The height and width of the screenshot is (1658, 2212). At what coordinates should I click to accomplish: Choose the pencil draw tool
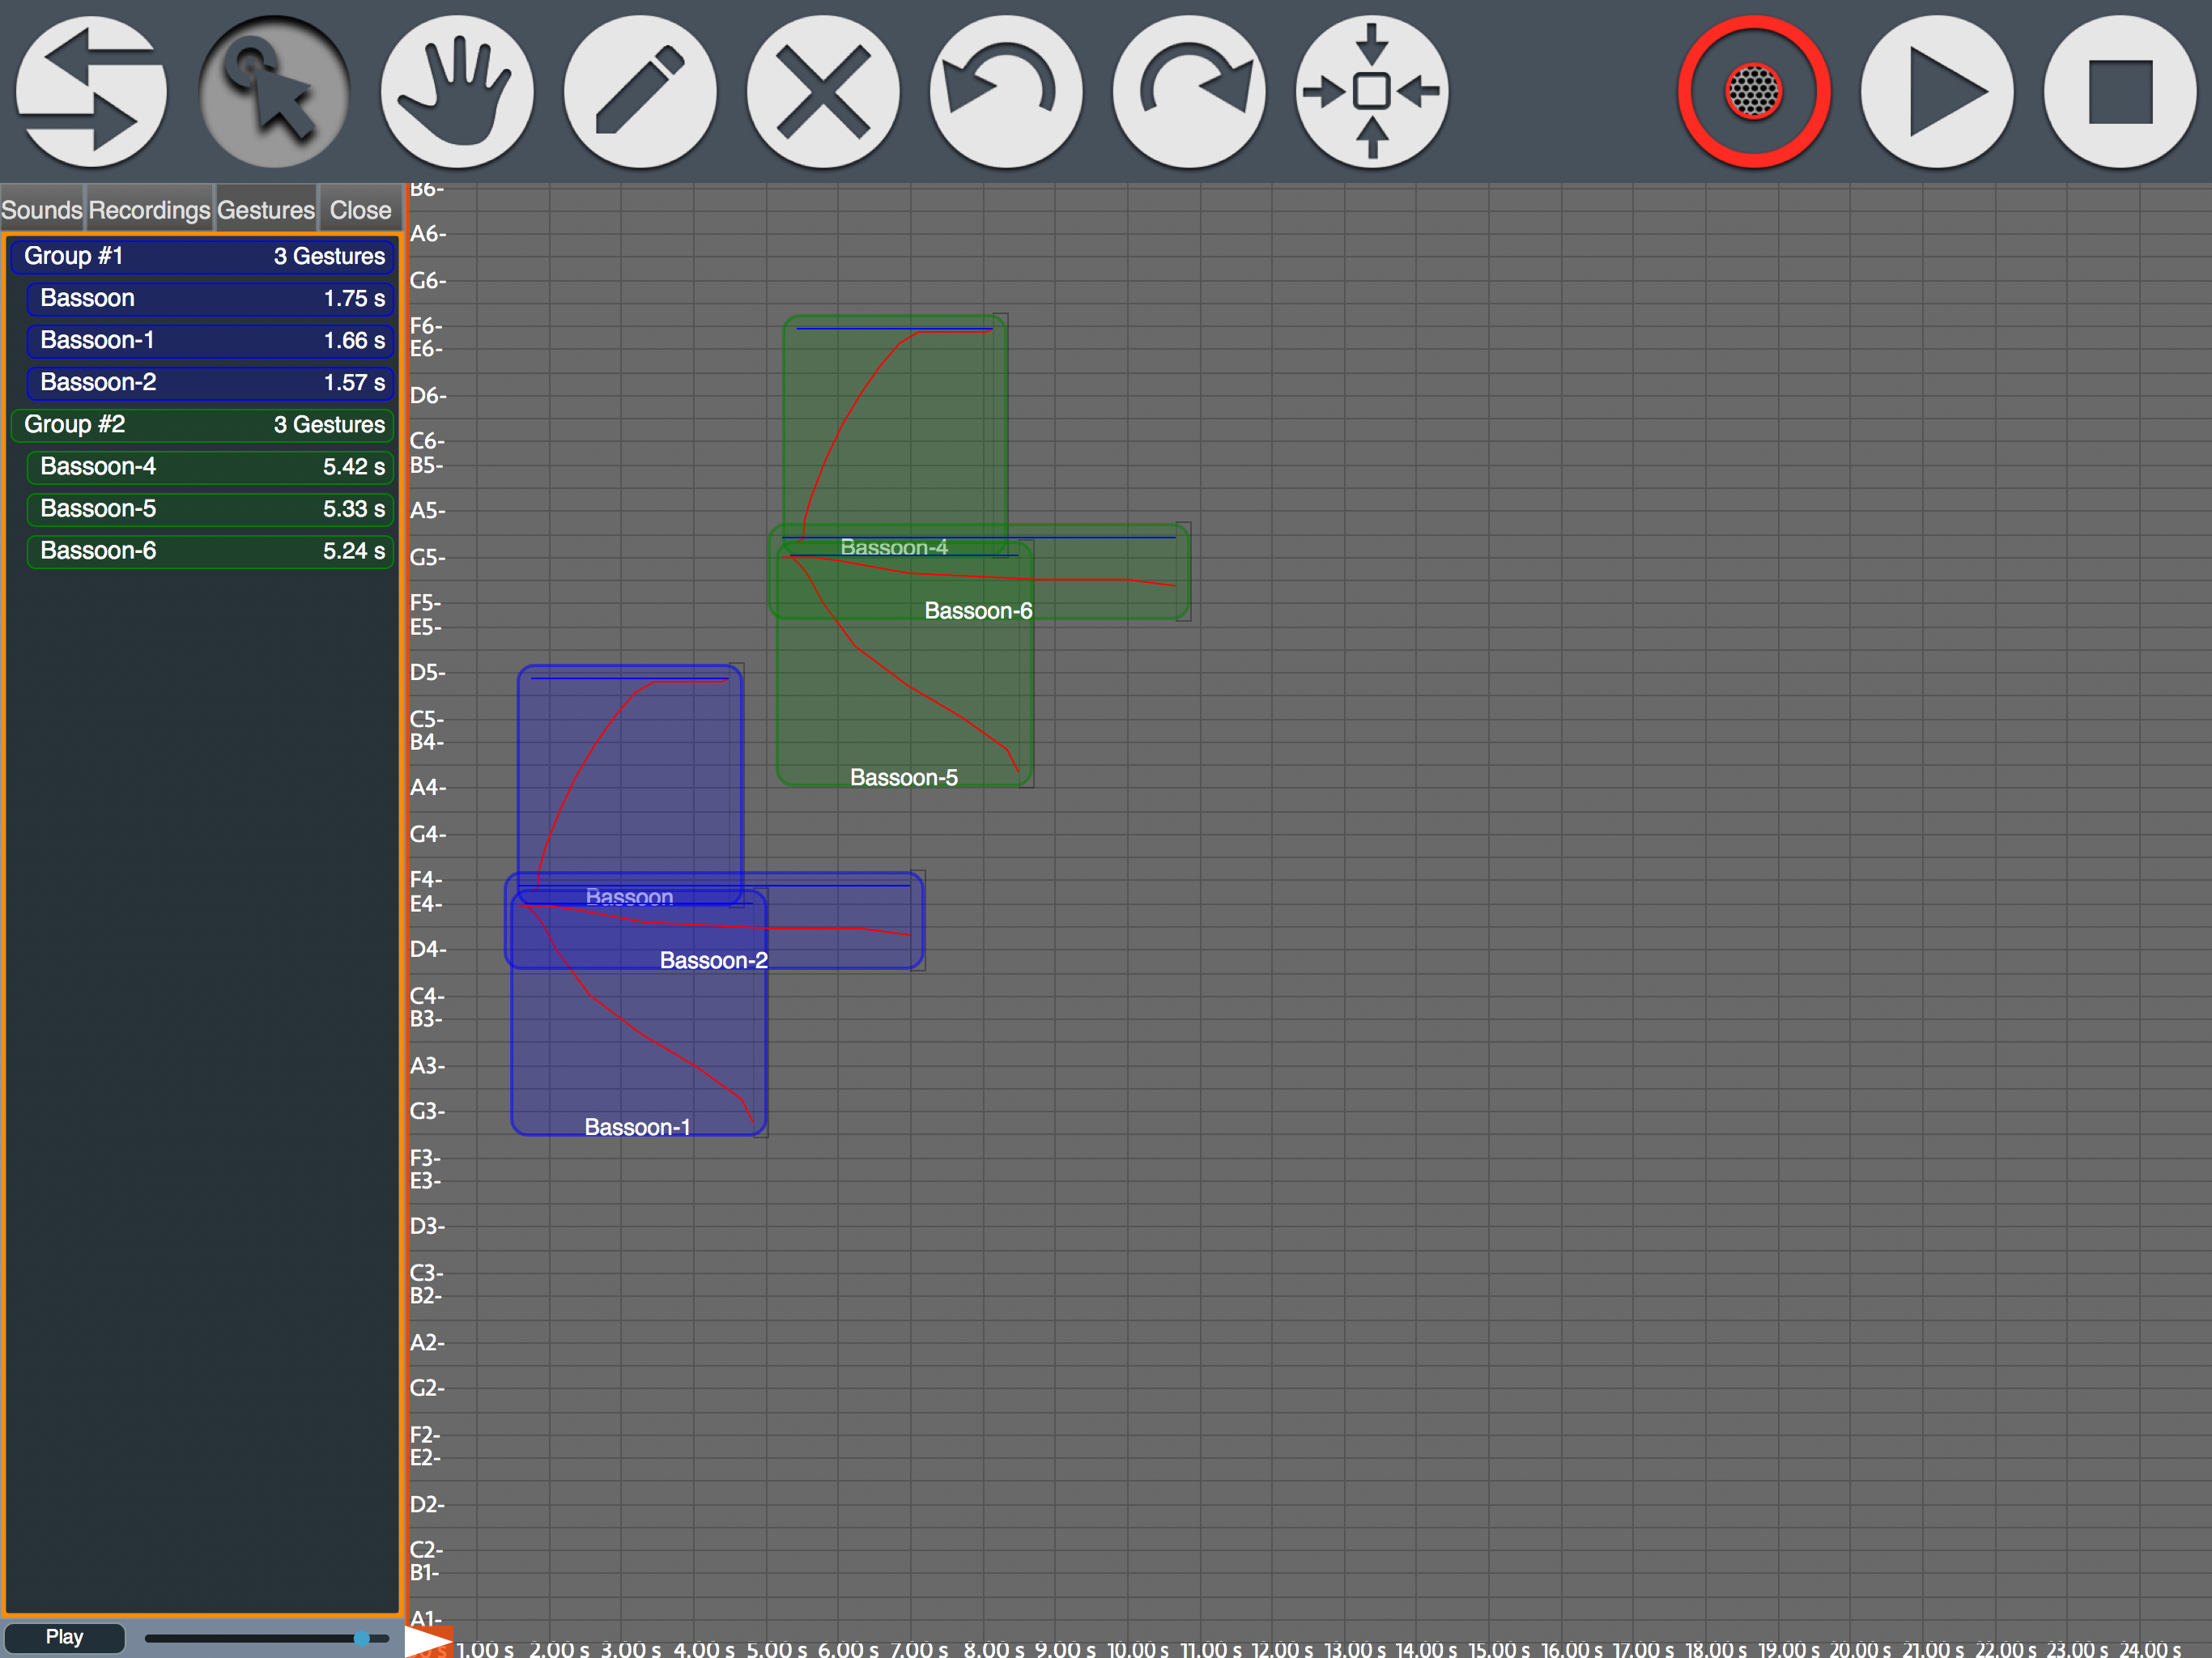[640, 91]
